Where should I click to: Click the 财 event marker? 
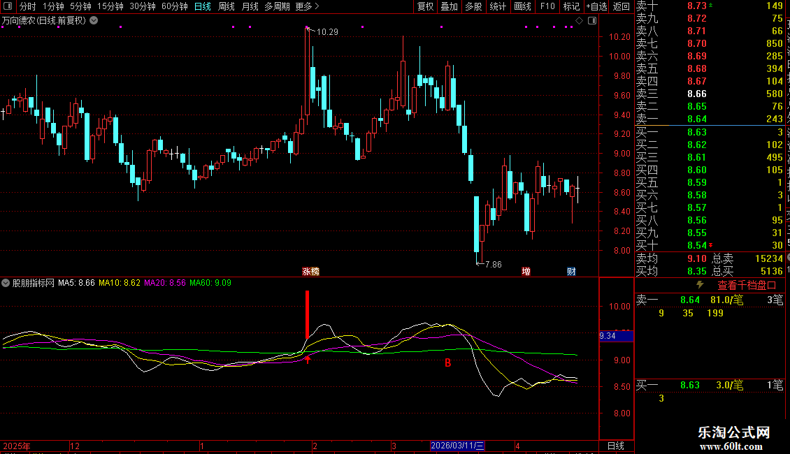pos(571,271)
